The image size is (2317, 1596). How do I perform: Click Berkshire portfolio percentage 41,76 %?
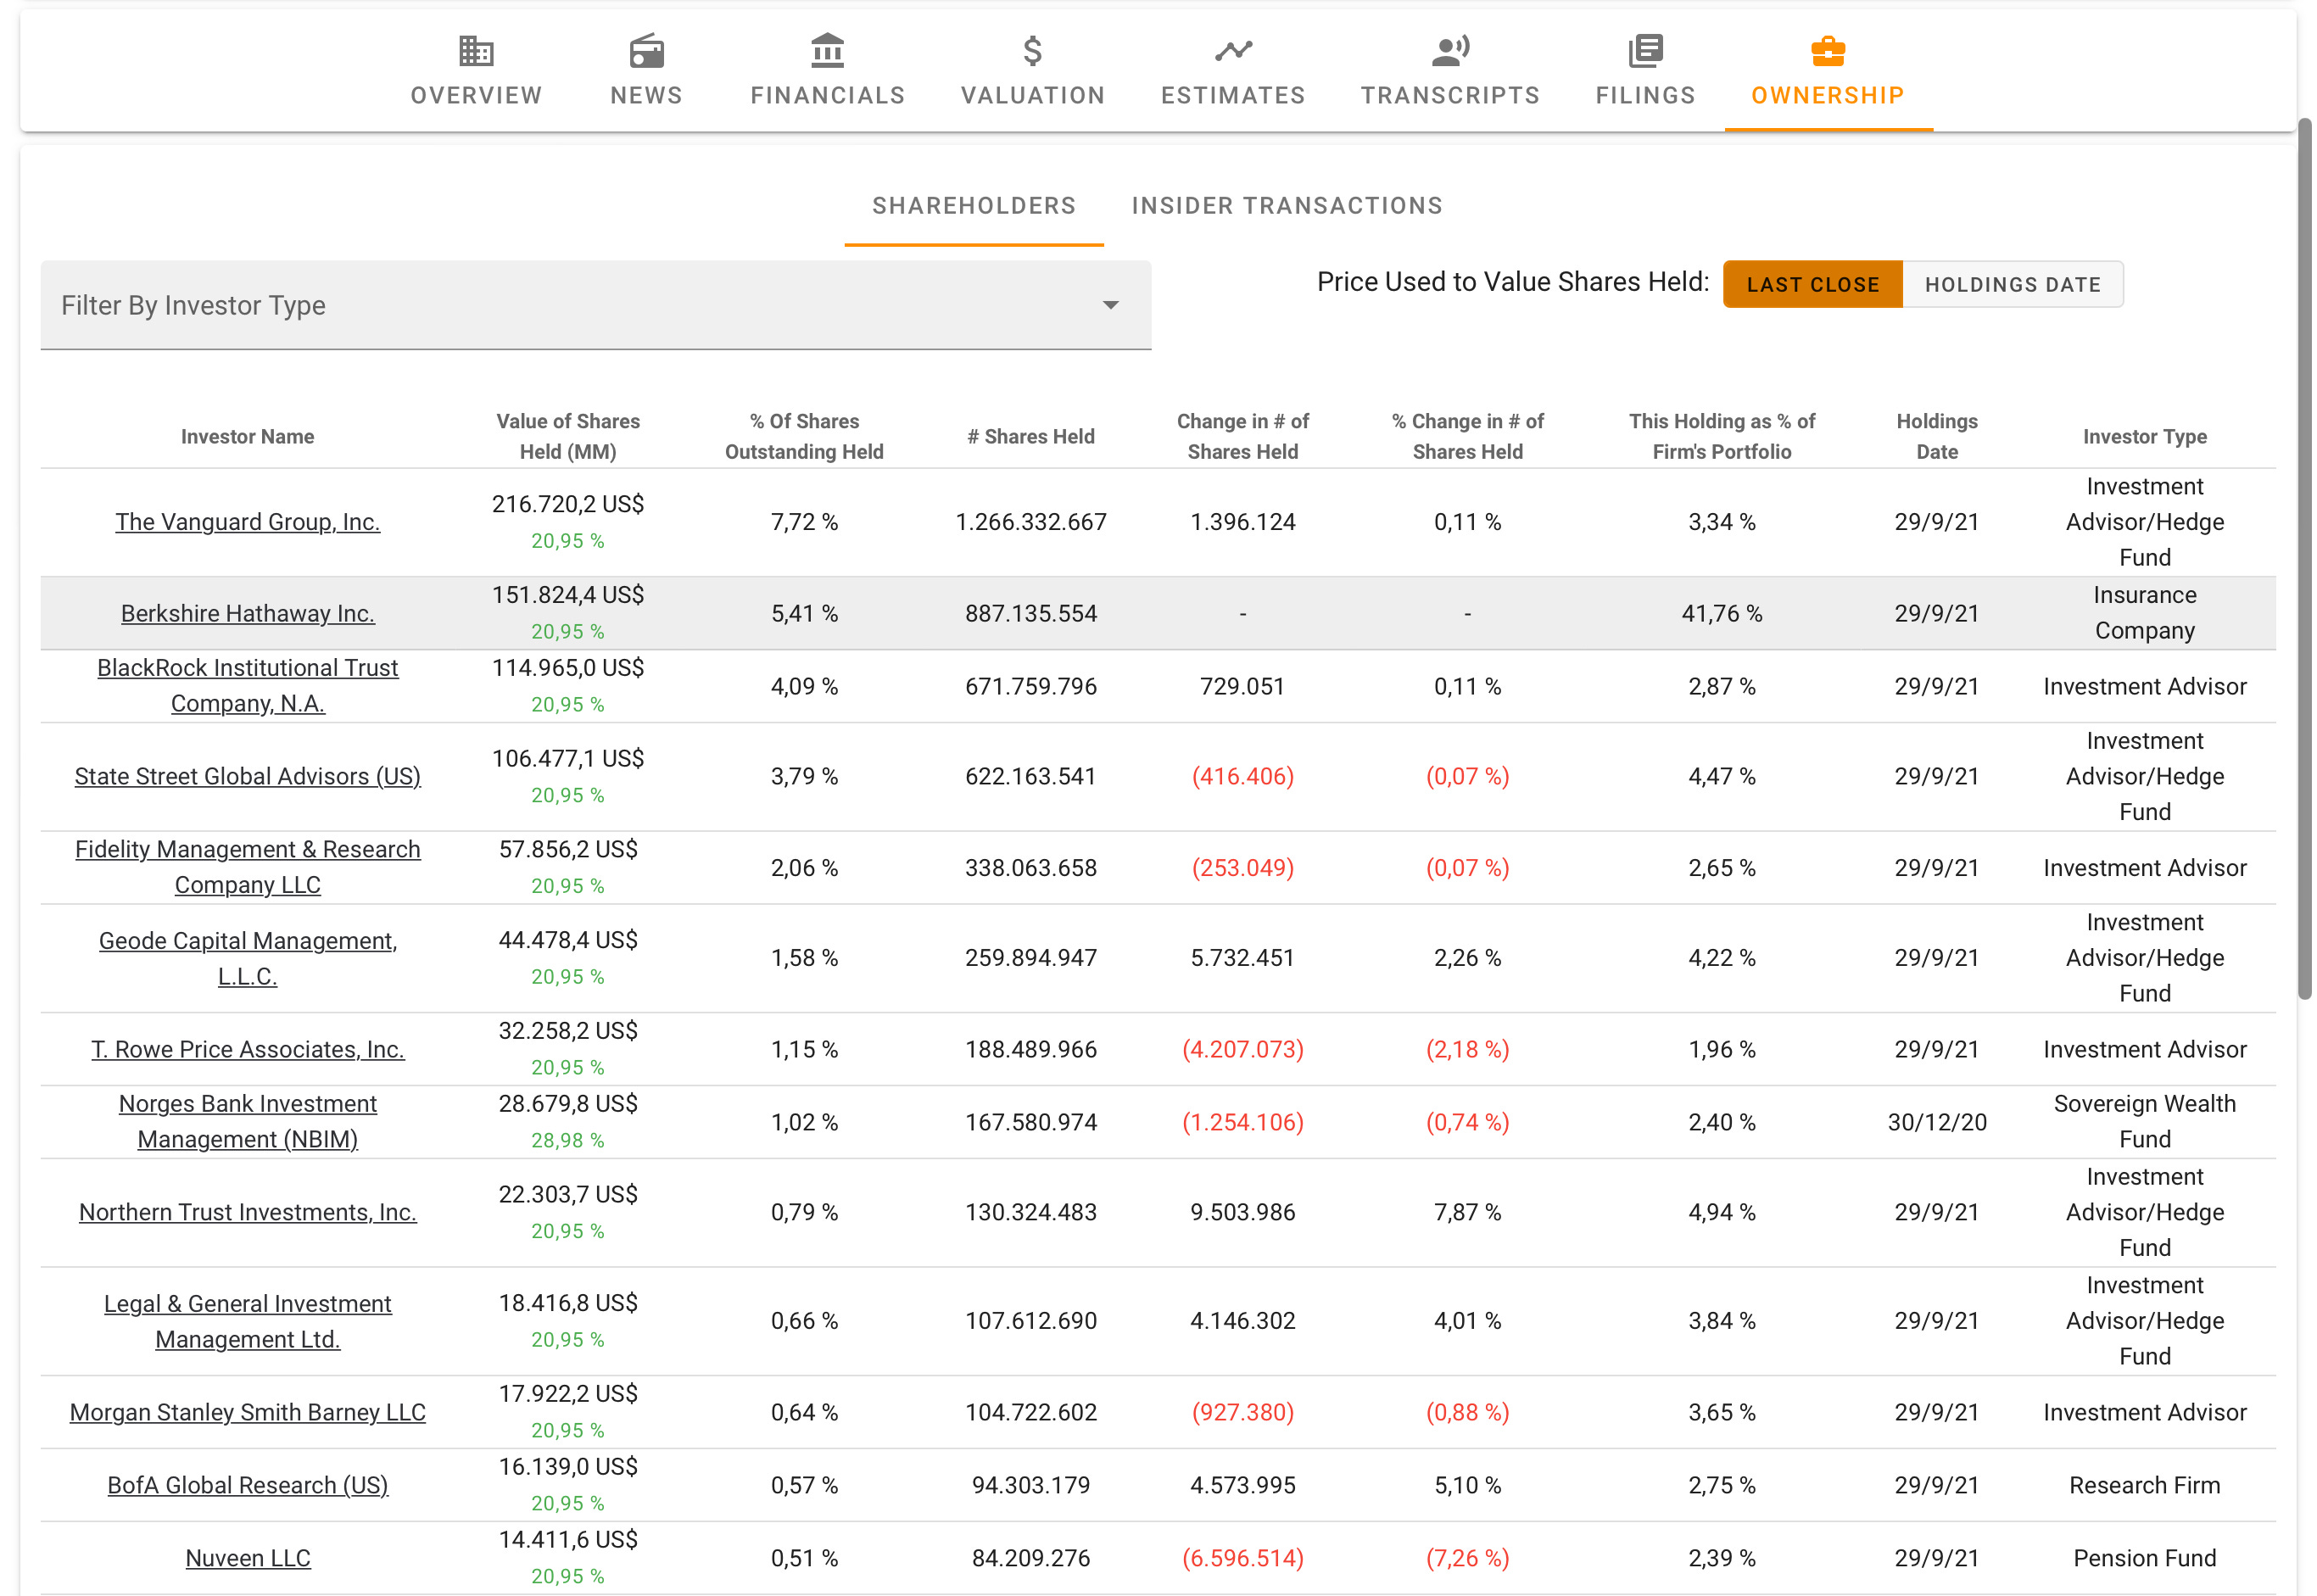point(1722,613)
